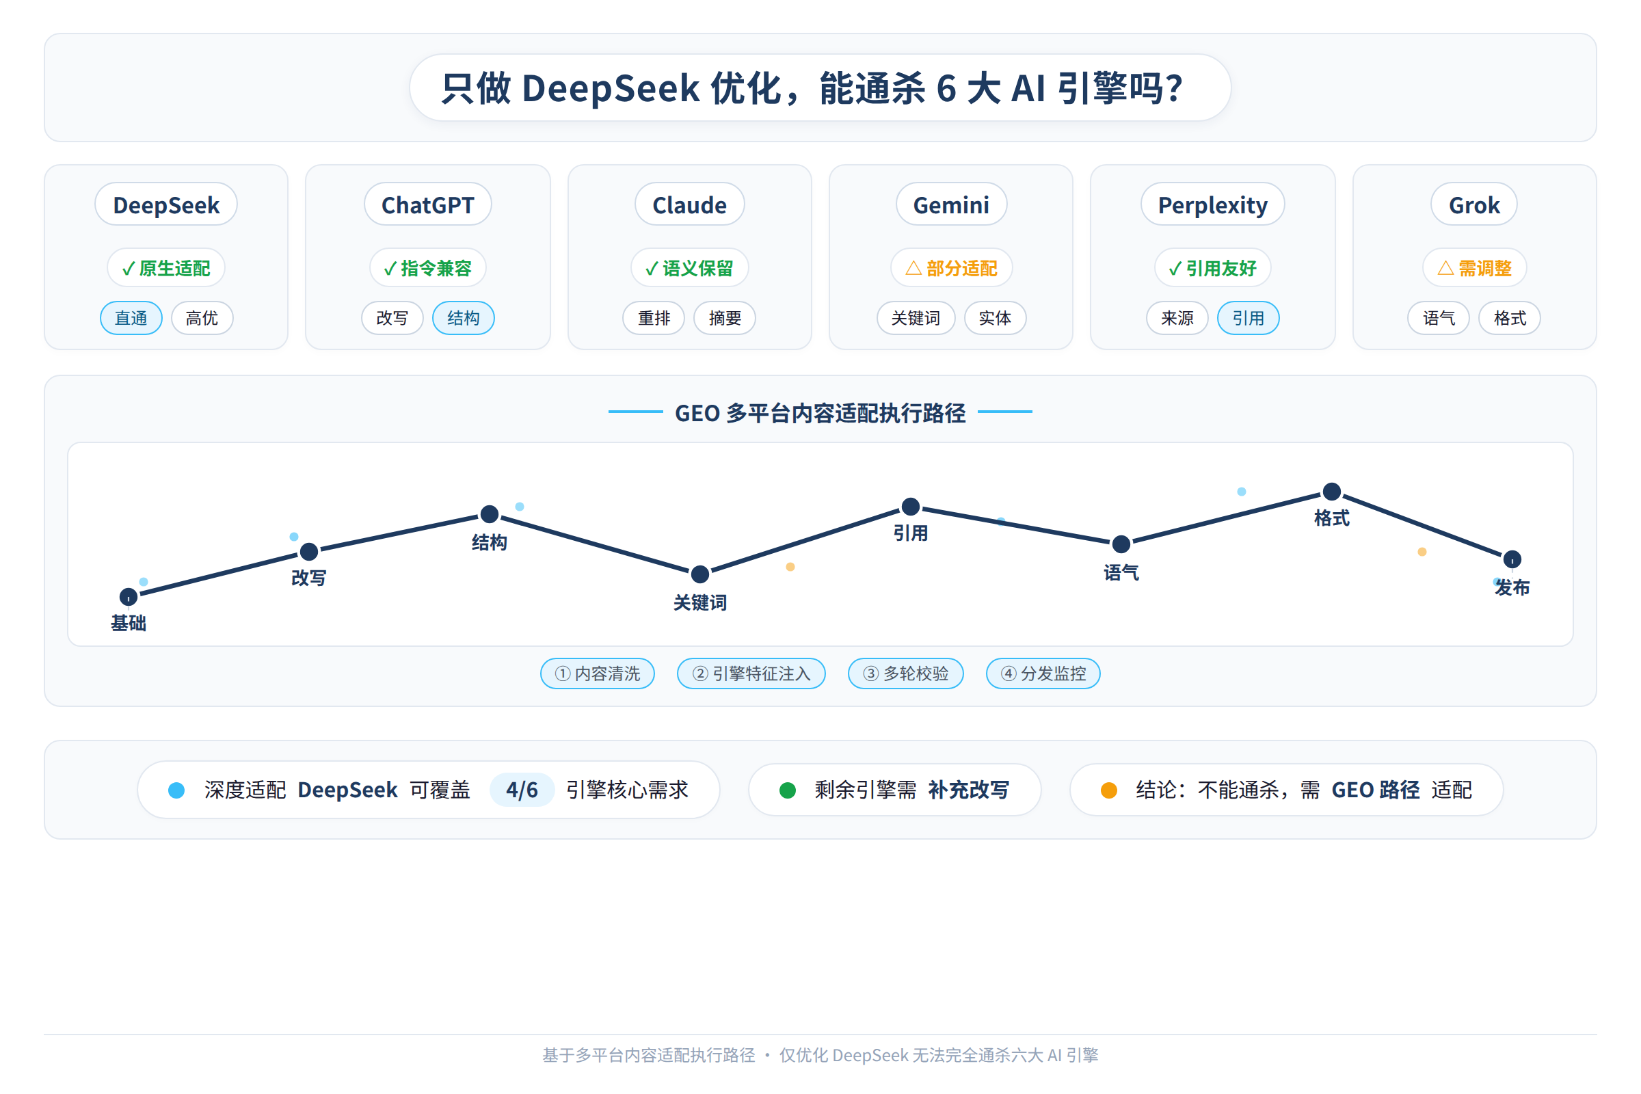Screen dimensions: 1641x1094
Task: Click the 补充改写 bold text
Action: tap(968, 790)
